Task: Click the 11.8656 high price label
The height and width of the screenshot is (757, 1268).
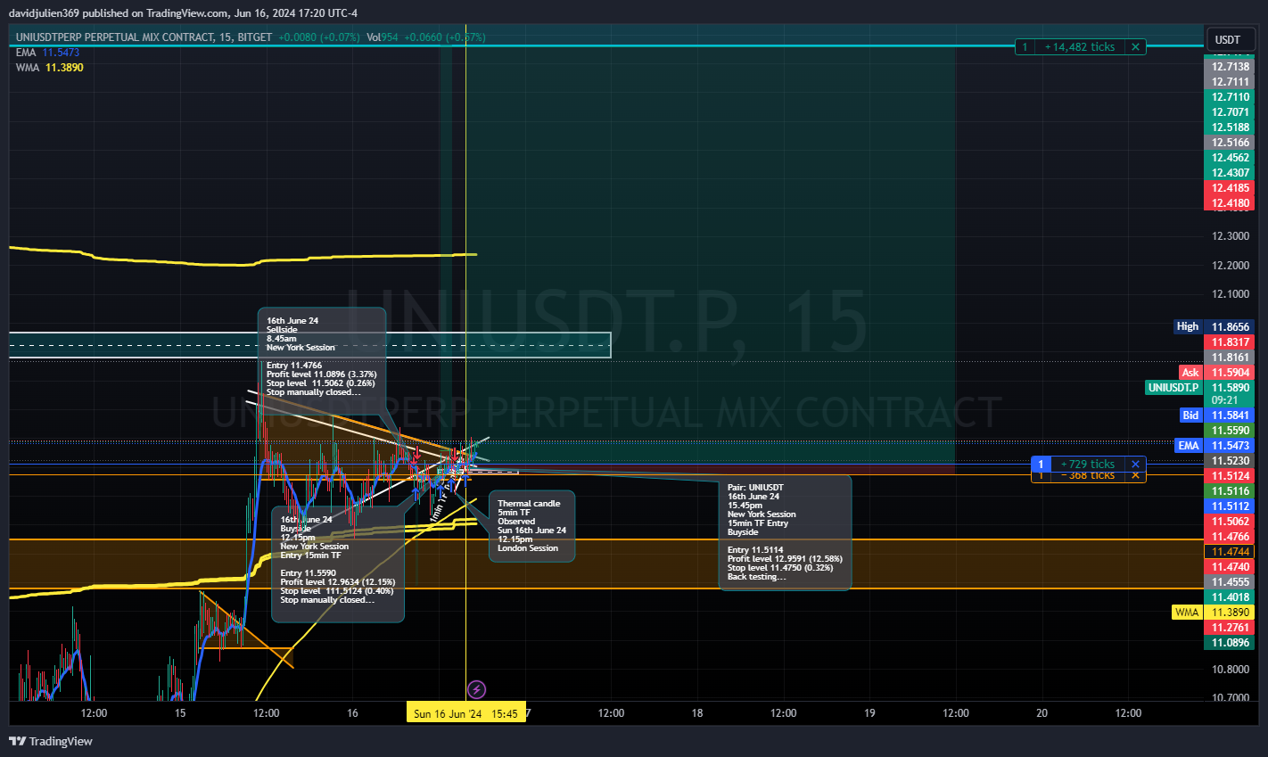Action: tap(1231, 326)
